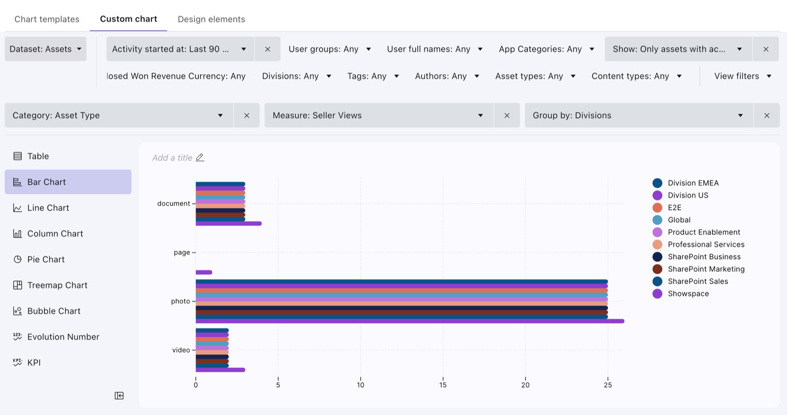Viewport: 787px width, 415px height.
Task: Clear the Category: Asset Type selection
Action: (x=247, y=115)
